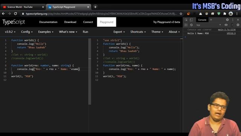Image resolution: width=241 pixels, height=136 pixels.
Task: Open the Download nav link
Action: point(70,22)
